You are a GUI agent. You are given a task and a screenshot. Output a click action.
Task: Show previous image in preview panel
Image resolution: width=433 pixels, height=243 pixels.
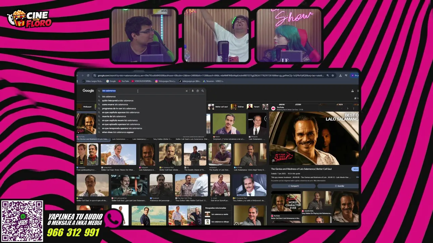click(x=342, y=108)
